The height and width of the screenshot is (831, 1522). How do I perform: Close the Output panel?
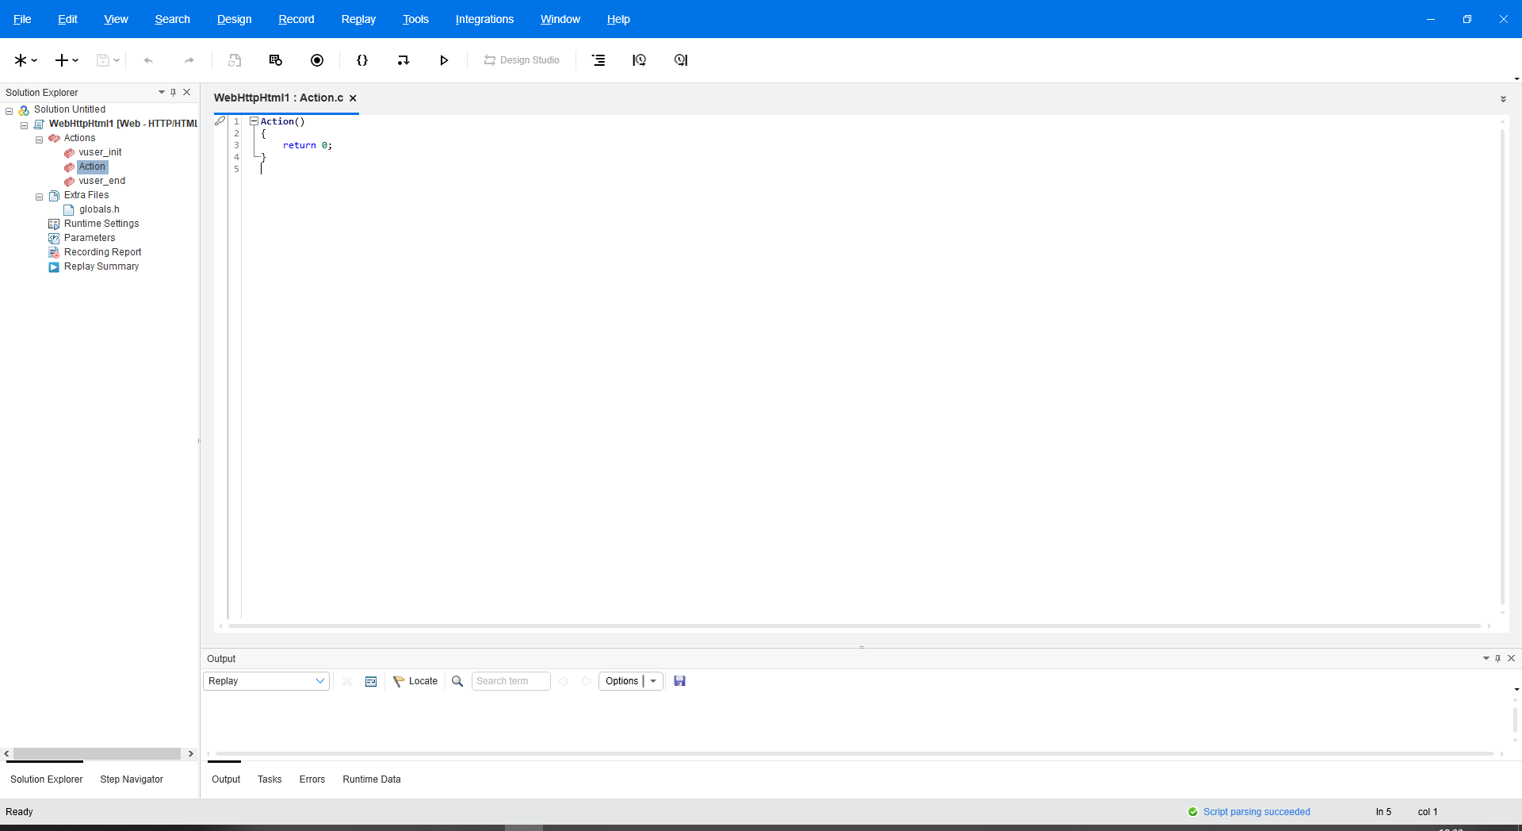click(x=1512, y=659)
